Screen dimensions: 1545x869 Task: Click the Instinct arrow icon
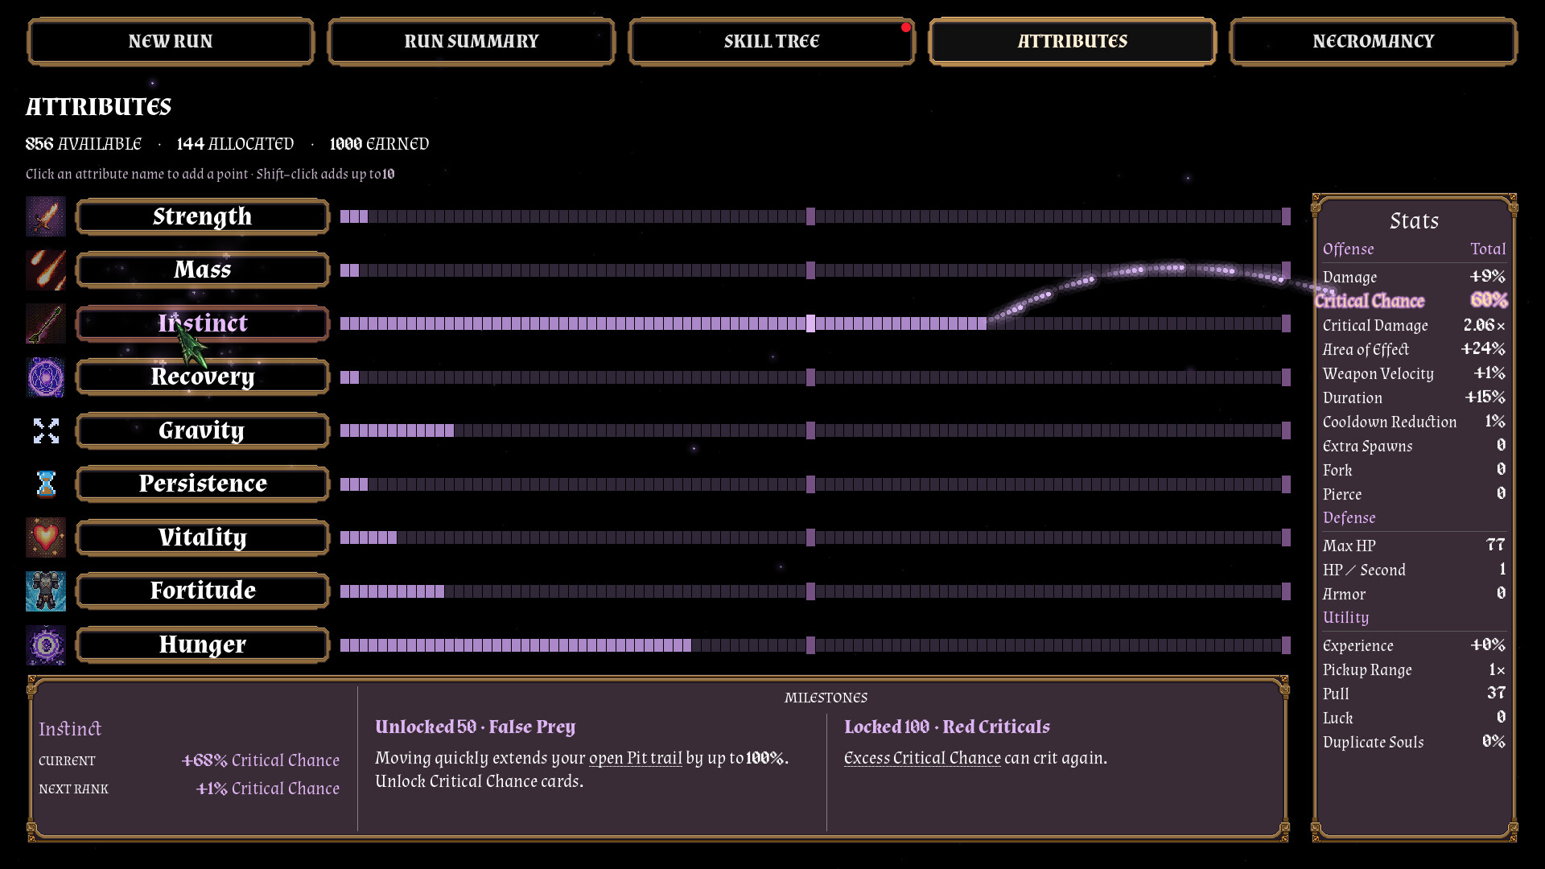coord(46,323)
